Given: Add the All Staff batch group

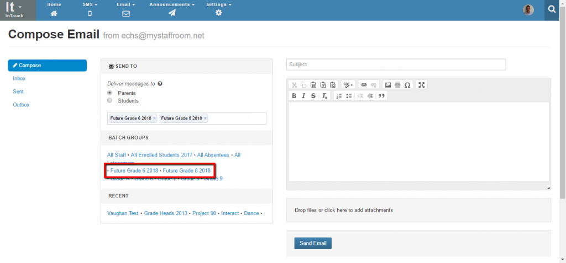Looking at the screenshot, I should [117, 155].
